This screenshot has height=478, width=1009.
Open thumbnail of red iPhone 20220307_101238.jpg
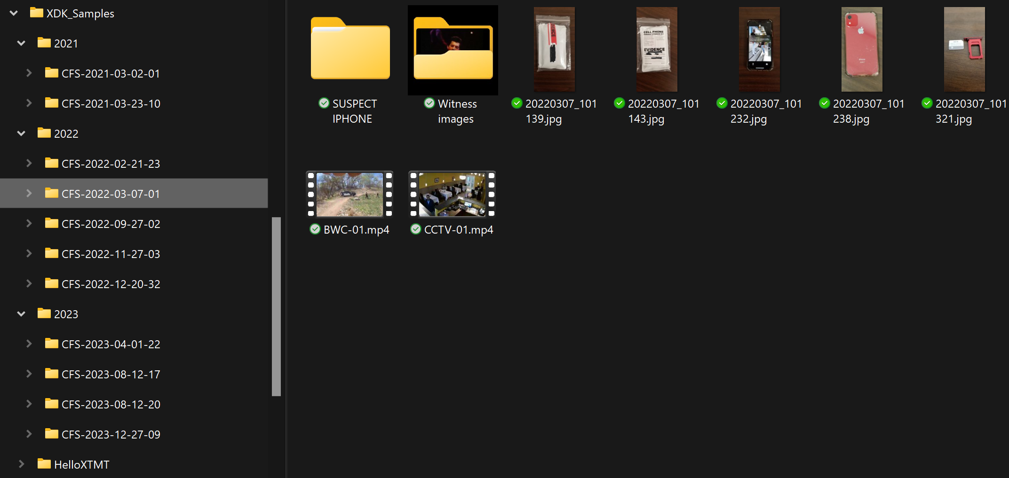tap(861, 49)
